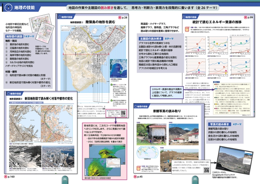Click the 教 badge beside p.45

pos(135,177)
